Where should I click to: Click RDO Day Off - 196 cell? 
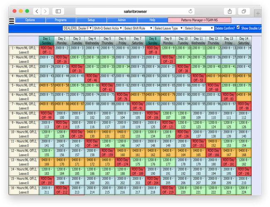tap(244, 171)
